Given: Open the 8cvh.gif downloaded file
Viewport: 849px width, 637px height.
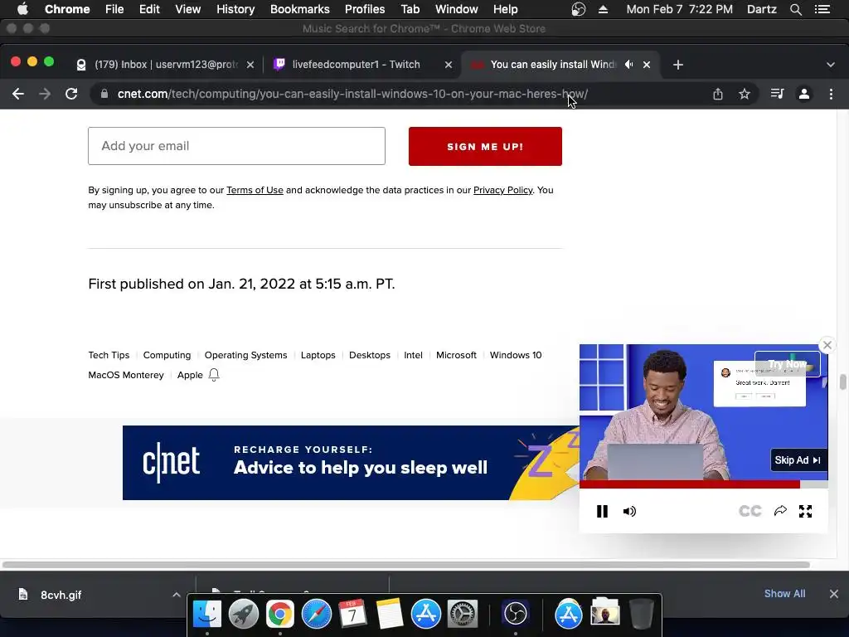Looking at the screenshot, I should pos(61,595).
